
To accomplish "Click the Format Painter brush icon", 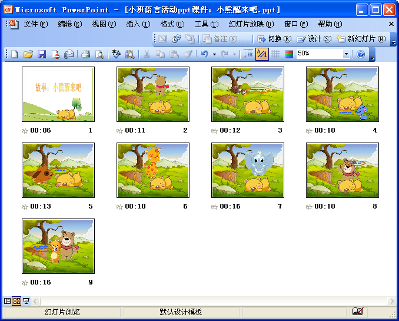I will tap(188, 54).
